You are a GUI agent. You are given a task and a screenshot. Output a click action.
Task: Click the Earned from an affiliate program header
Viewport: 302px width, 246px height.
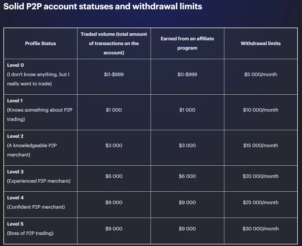187,43
